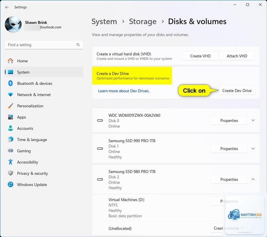The height and width of the screenshot is (237, 267).
Task: Click the Windows Update sync icon
Action: (x=11, y=185)
